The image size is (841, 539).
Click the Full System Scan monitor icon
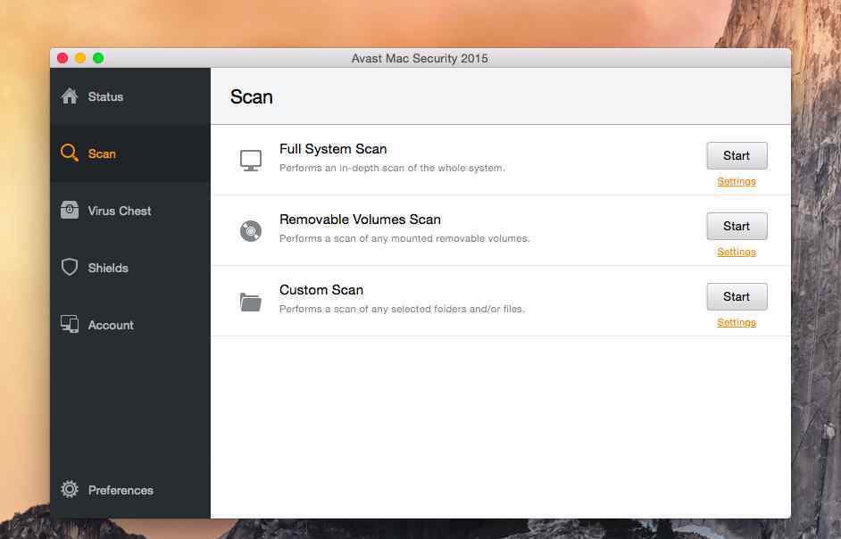coord(251,161)
